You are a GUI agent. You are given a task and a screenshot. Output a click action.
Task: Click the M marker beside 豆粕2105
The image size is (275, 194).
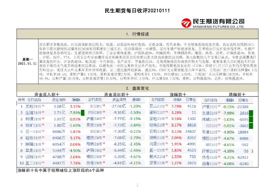coord(42,106)
